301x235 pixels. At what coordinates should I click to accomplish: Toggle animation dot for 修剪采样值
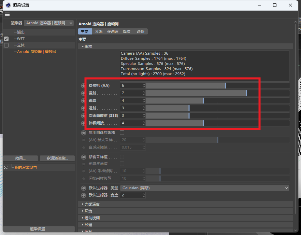(84, 157)
